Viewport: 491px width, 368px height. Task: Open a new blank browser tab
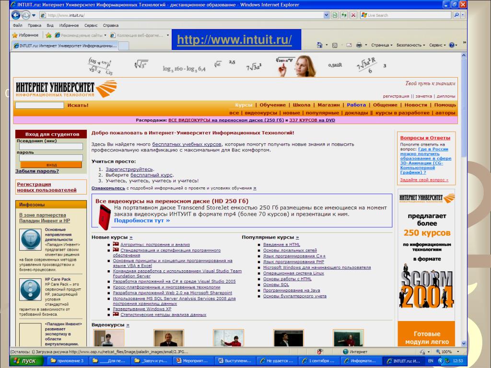click(x=124, y=46)
